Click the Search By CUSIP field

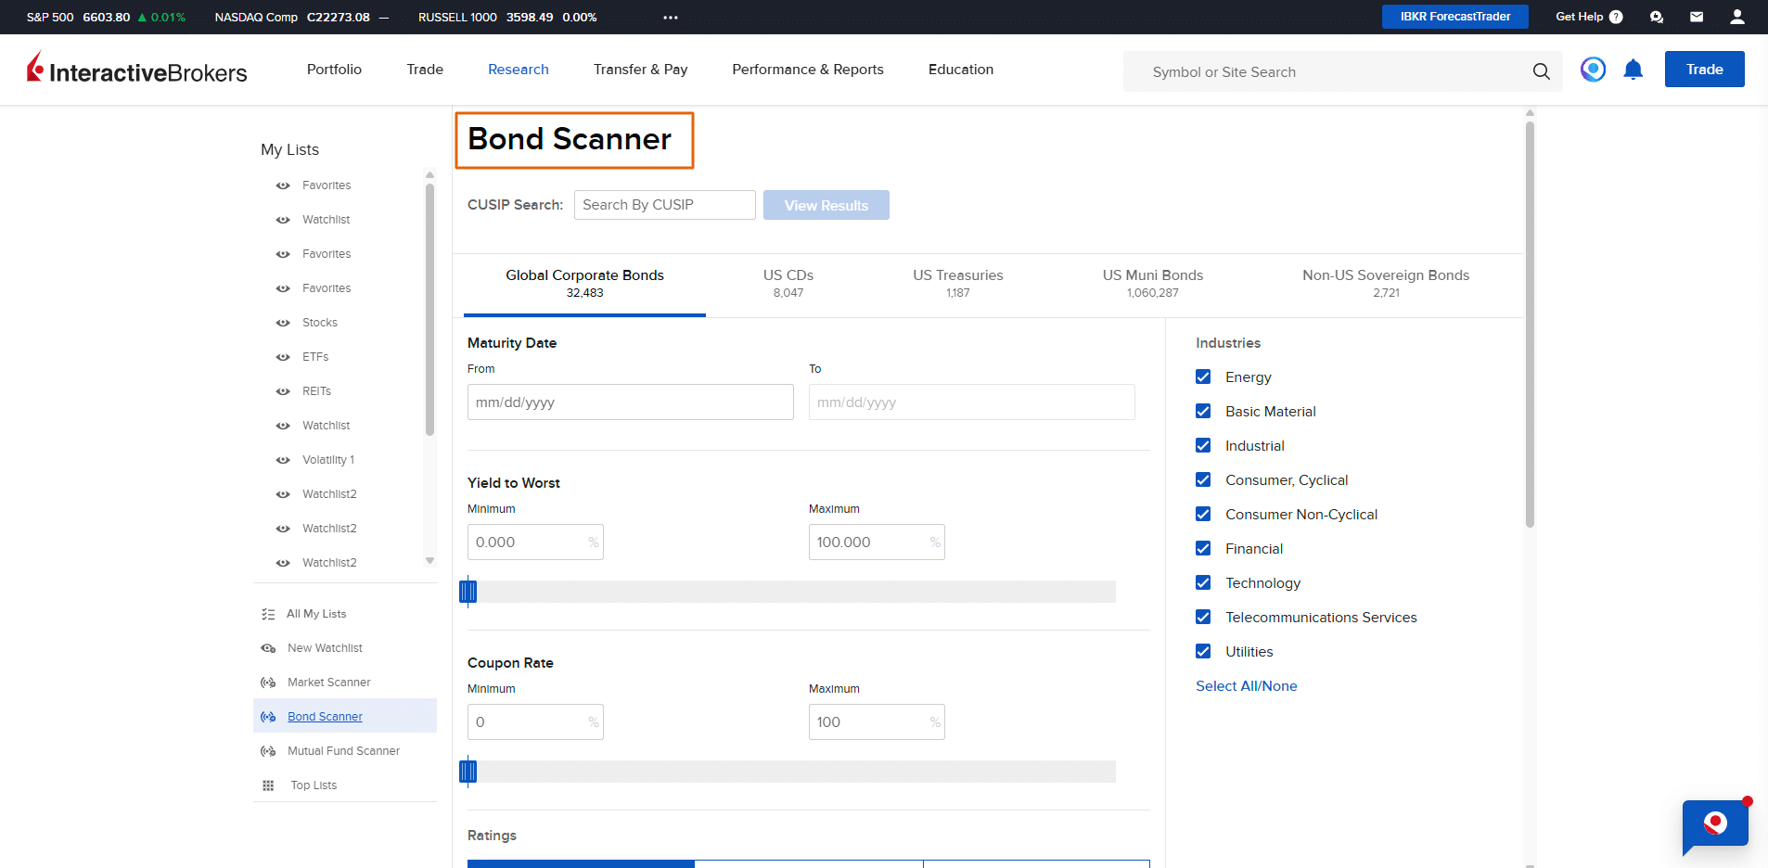(x=664, y=205)
